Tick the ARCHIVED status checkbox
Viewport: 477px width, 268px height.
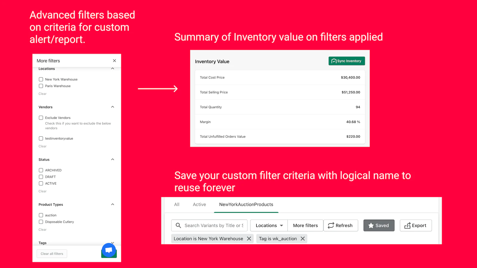41,170
